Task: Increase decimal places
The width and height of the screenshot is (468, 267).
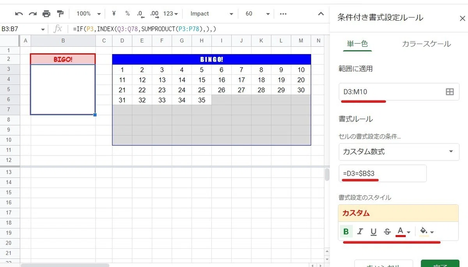Action: [x=154, y=14]
